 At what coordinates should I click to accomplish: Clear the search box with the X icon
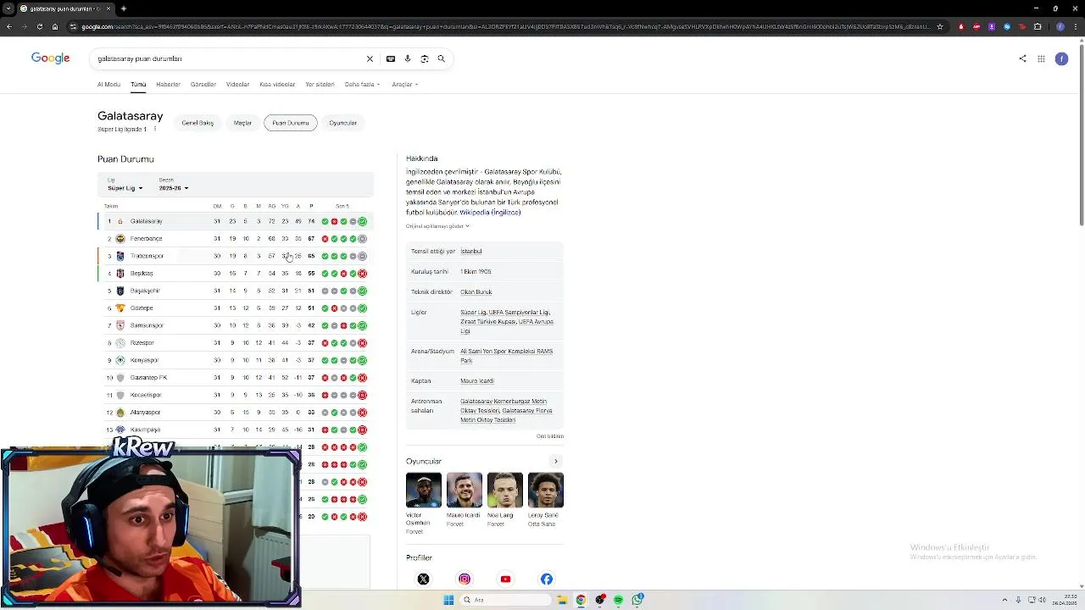(370, 58)
